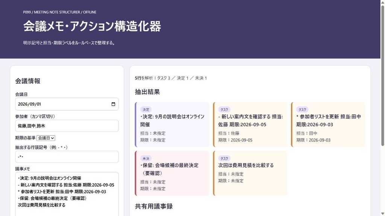Click card title ・決定: 9月の説明会はオンライン開催
Screen dimensions: 385x216
point(172,120)
